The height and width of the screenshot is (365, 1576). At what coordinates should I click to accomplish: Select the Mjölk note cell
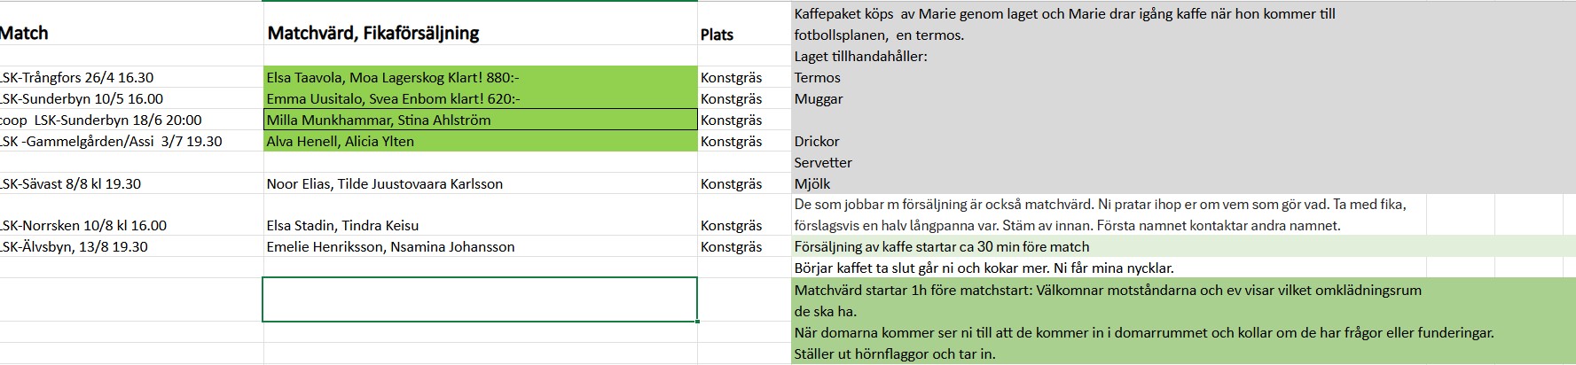812,184
